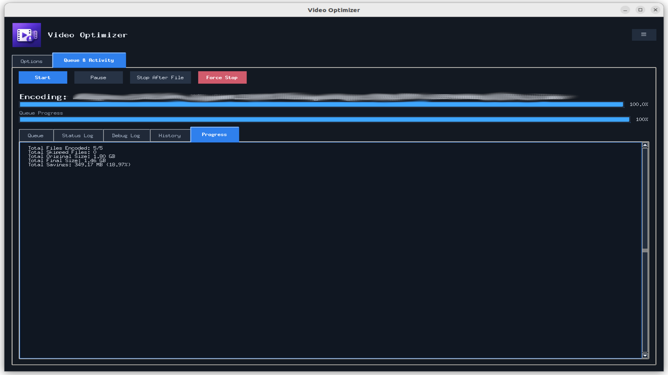Click the progress log vertical scrollbar
The height and width of the screenshot is (375, 668).
[645, 250]
